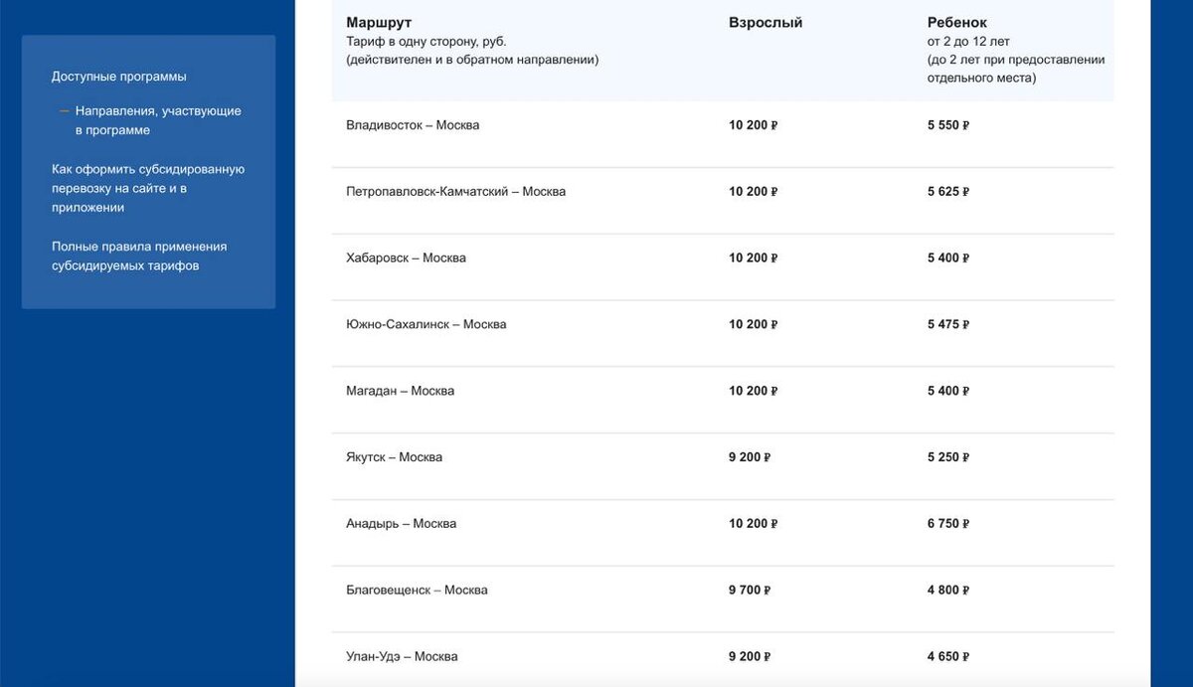Click the ruble icon beside Магадан child fare
This screenshot has width=1193, height=687.
(x=965, y=390)
